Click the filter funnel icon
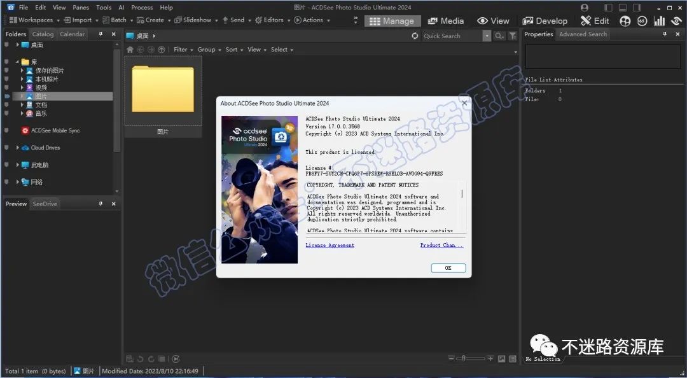 click(512, 36)
